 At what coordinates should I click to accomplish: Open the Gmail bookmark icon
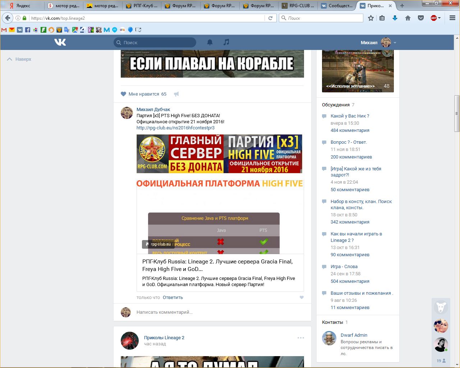click(4, 30)
